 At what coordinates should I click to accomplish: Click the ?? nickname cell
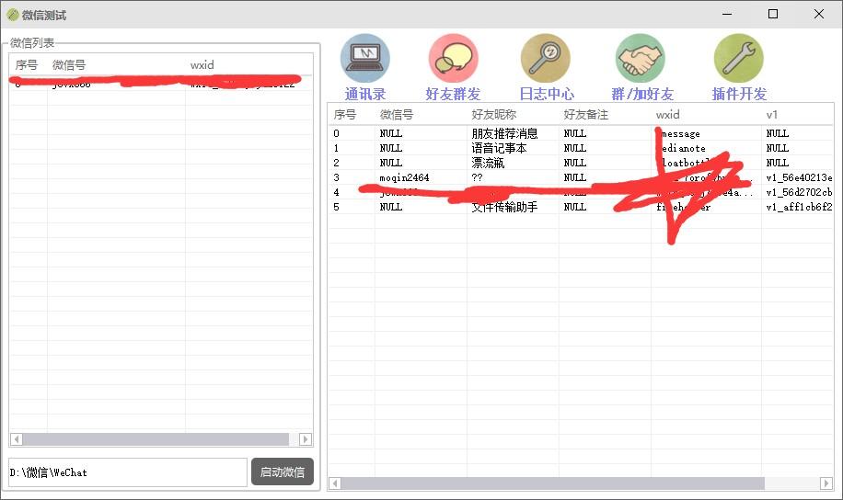point(477,177)
